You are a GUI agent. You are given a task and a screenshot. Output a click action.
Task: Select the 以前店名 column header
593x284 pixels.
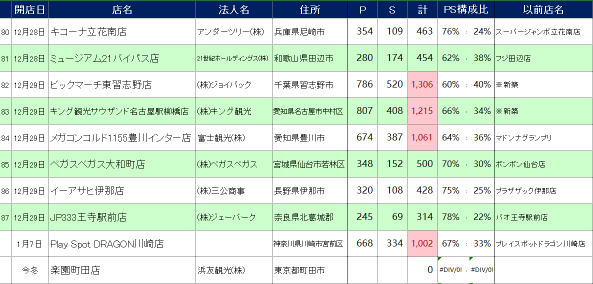coord(543,10)
